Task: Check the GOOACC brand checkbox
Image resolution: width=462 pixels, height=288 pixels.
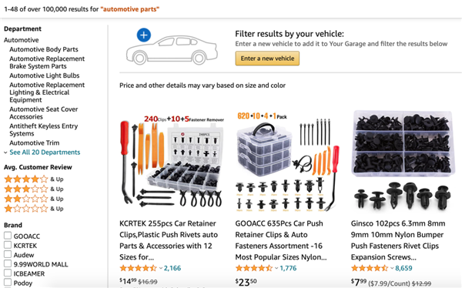Action: (8, 236)
